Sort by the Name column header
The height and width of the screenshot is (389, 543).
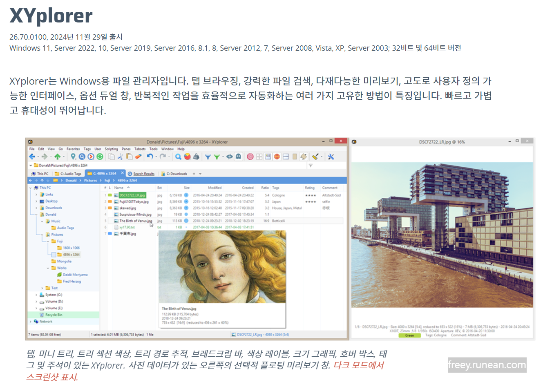click(119, 188)
